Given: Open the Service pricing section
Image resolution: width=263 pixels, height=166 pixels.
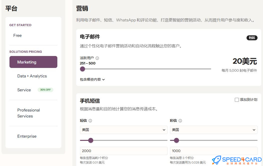Looking at the screenshot, I should click(x=24, y=90).
